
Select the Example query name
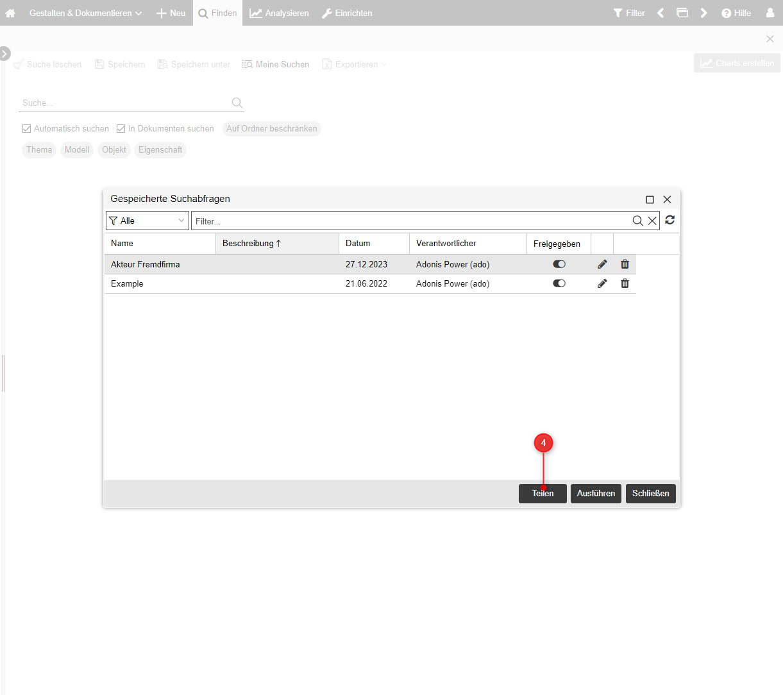pyautogui.click(x=127, y=283)
